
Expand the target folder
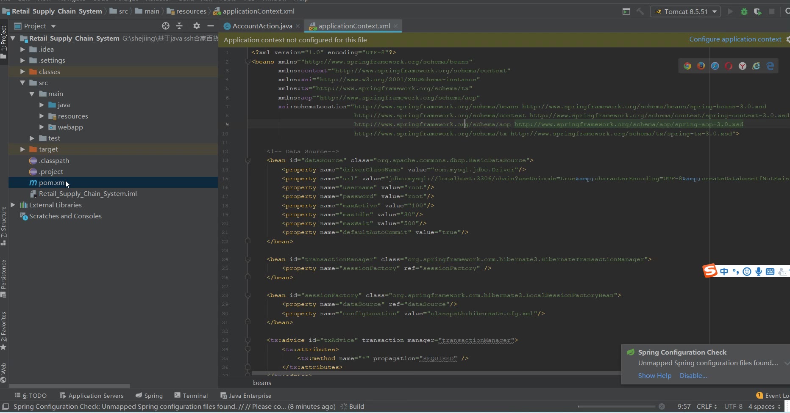pyautogui.click(x=22, y=149)
